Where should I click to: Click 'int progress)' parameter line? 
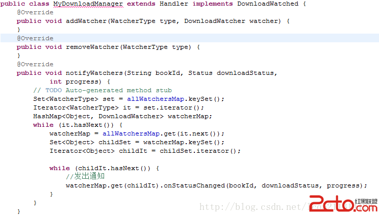pyautogui.click(x=75, y=82)
